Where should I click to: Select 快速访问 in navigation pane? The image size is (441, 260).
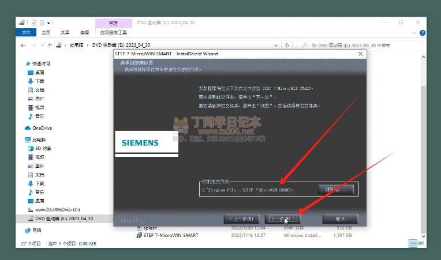click(x=38, y=64)
